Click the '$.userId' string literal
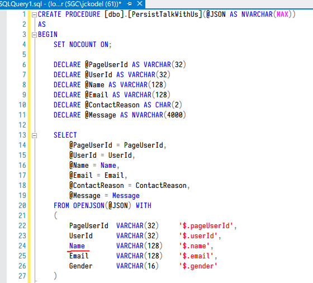This screenshot has height=283, width=313. click(x=198, y=236)
